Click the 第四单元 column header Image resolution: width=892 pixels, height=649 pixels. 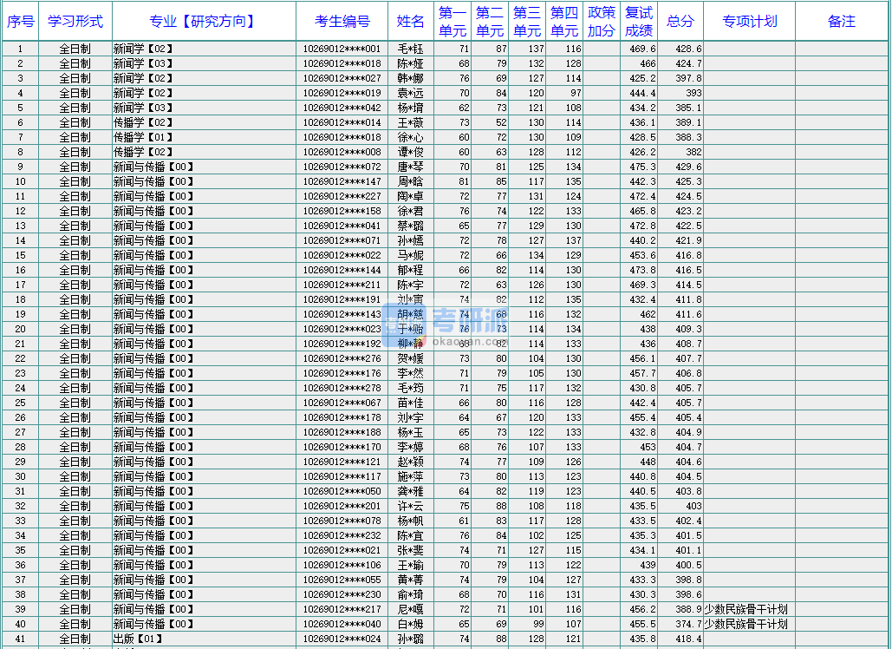coord(564,22)
